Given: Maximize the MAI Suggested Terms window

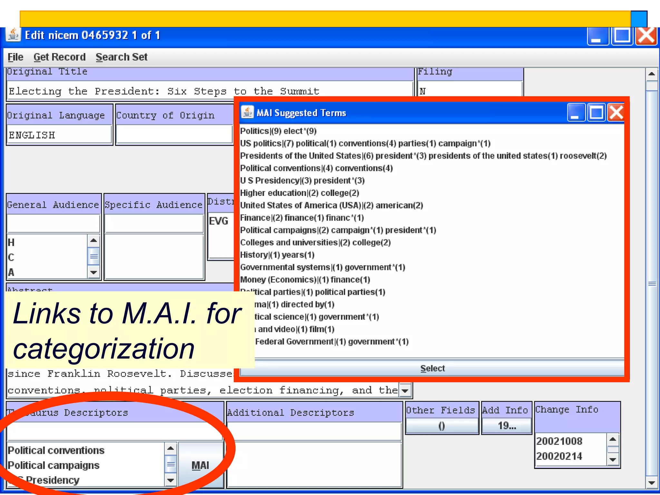Looking at the screenshot, I should click(596, 112).
